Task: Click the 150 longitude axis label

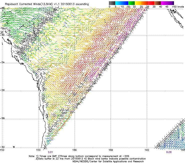Action: pos(2,150)
